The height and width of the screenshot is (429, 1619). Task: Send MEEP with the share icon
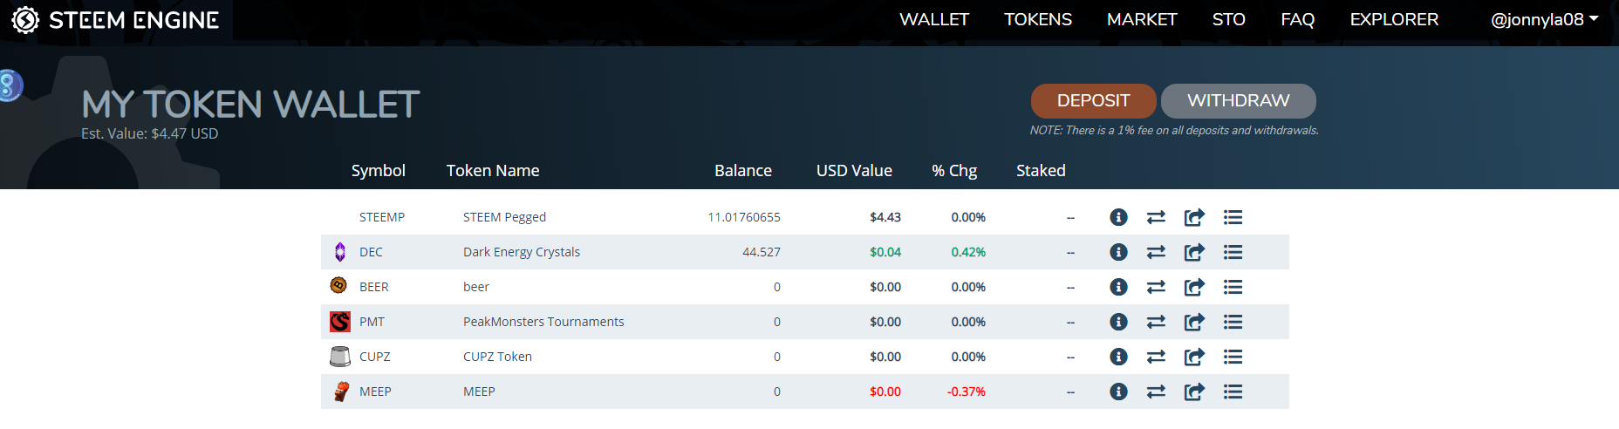[1194, 392]
